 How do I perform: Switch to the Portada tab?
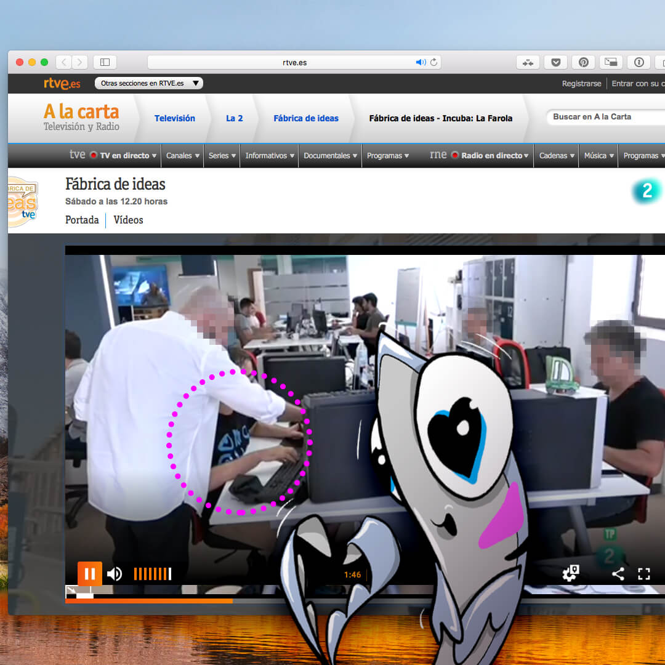coord(82,220)
